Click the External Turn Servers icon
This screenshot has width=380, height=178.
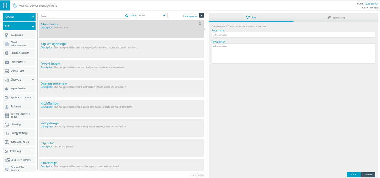(7, 169)
